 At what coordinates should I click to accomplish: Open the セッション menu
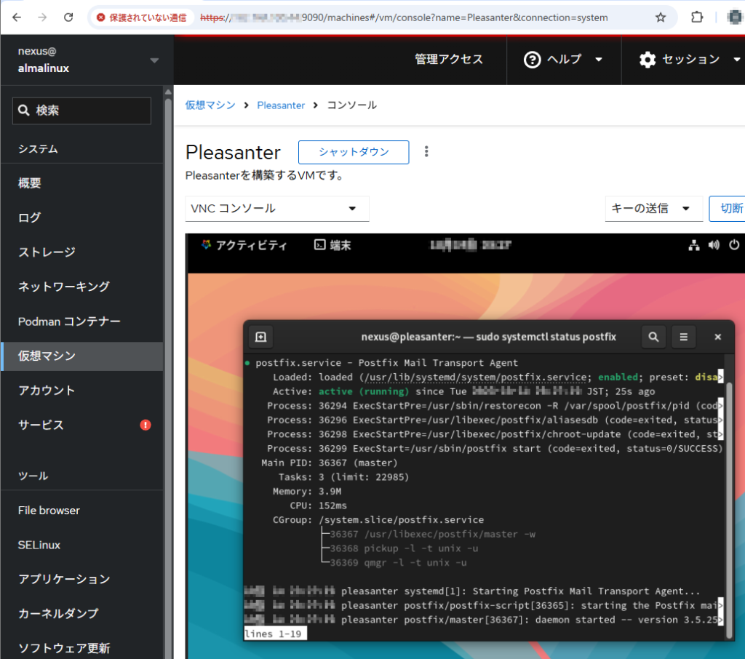pos(689,60)
